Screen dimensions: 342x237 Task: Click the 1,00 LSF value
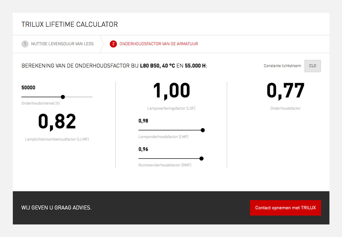pos(171,91)
